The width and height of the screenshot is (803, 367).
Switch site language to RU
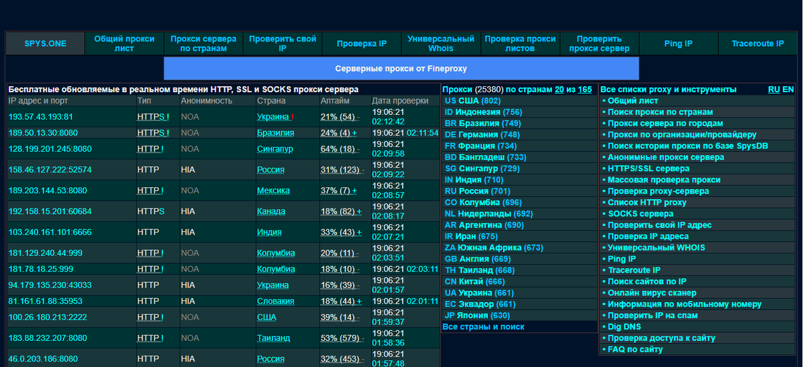coord(774,89)
